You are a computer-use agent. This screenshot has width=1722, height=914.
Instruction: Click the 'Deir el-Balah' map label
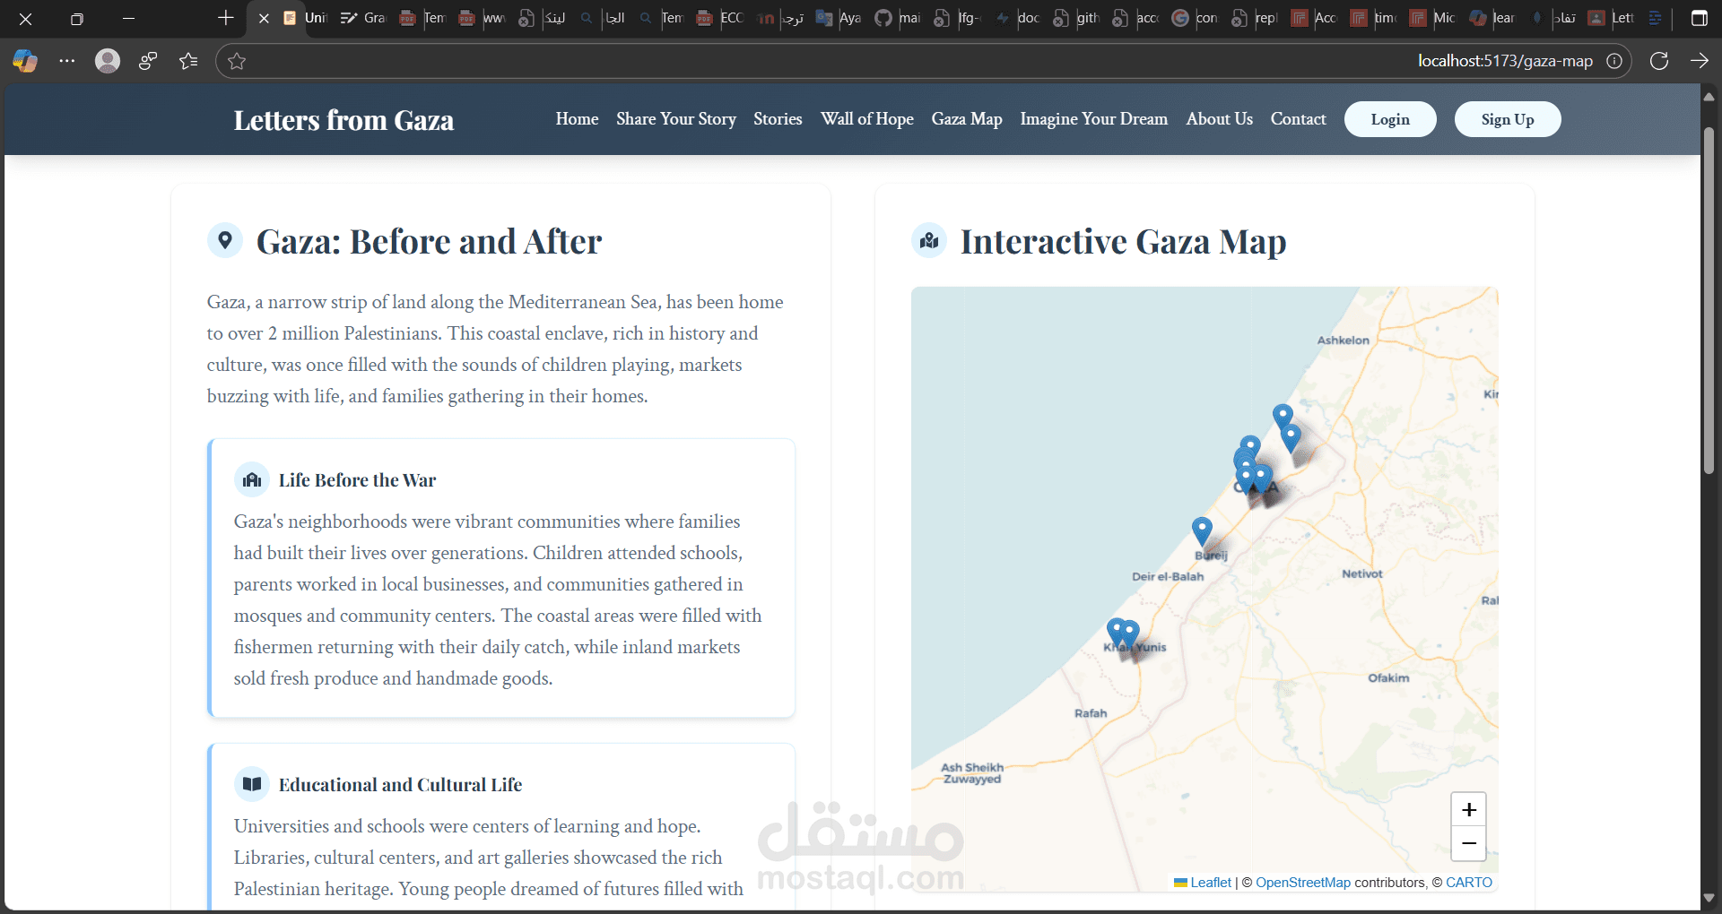(x=1168, y=576)
